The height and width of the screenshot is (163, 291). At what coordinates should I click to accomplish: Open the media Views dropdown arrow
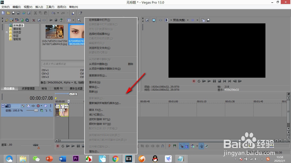pos(73,20)
